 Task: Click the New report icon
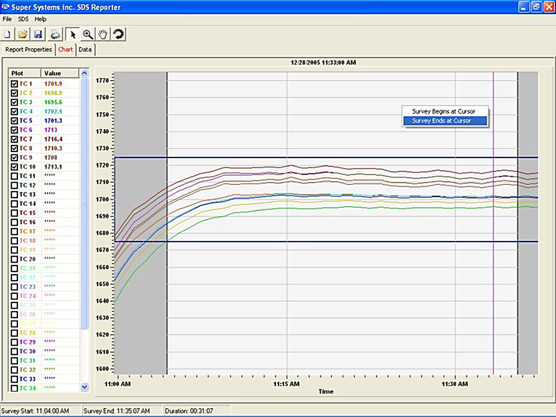8,34
